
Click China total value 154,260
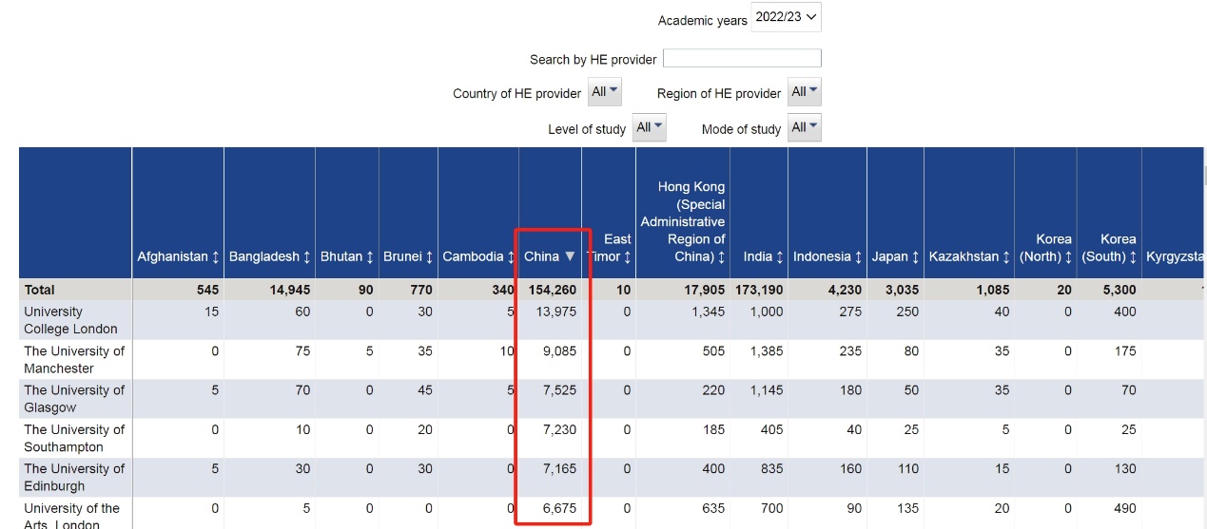551,290
